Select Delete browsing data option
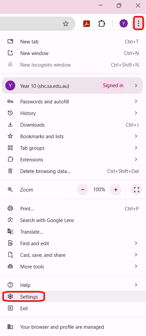146x336 pixels. [73, 171]
